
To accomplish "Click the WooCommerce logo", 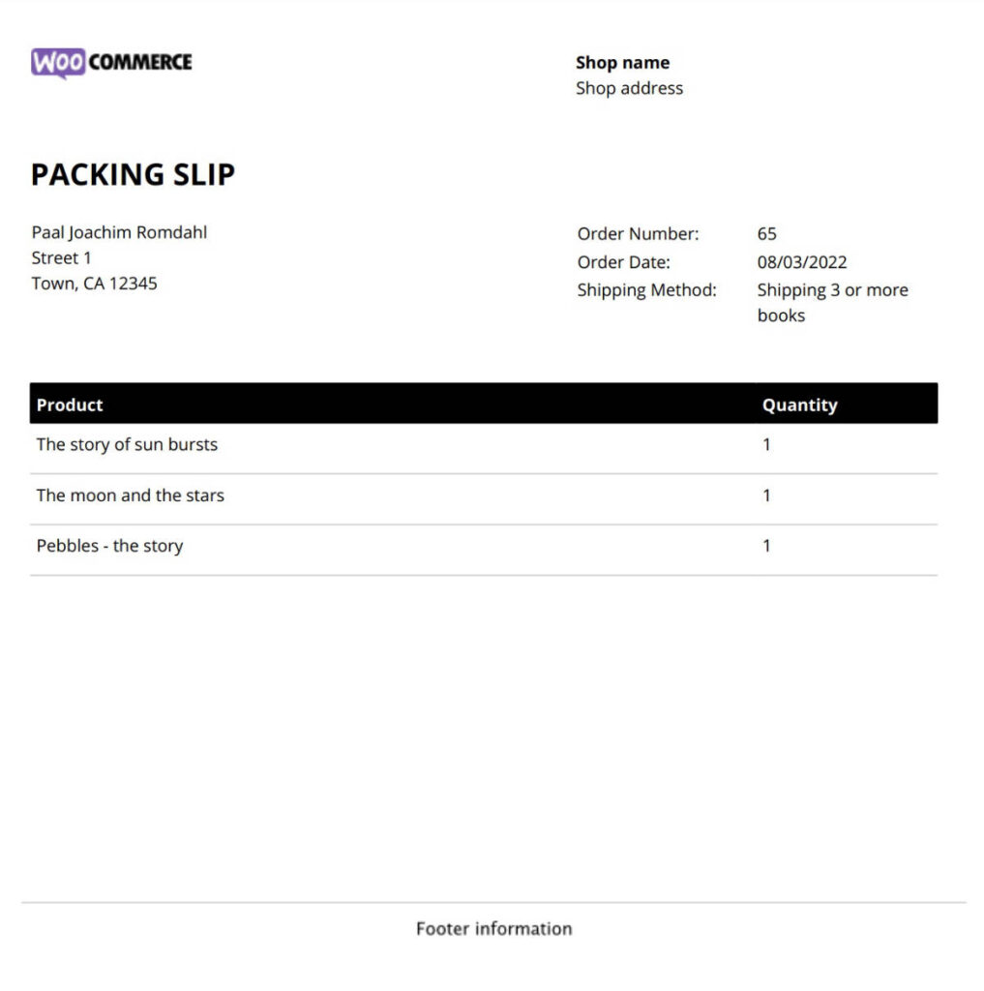I will tap(111, 63).
